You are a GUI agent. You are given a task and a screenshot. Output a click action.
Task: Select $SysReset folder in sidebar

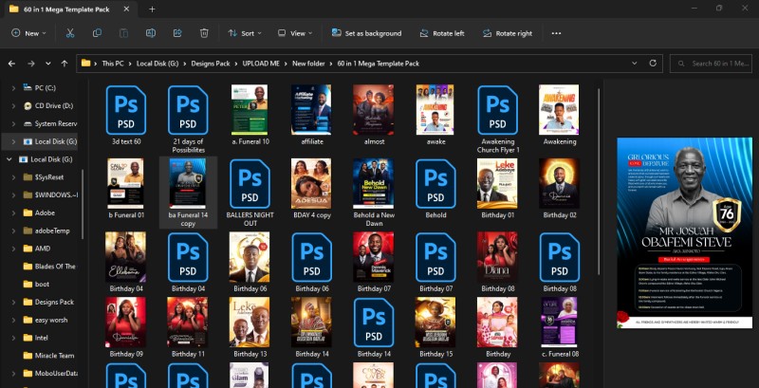(44, 177)
